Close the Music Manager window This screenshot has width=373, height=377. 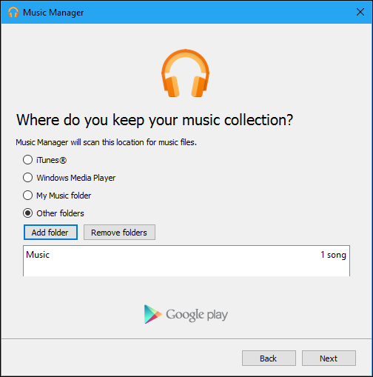[x=360, y=12]
